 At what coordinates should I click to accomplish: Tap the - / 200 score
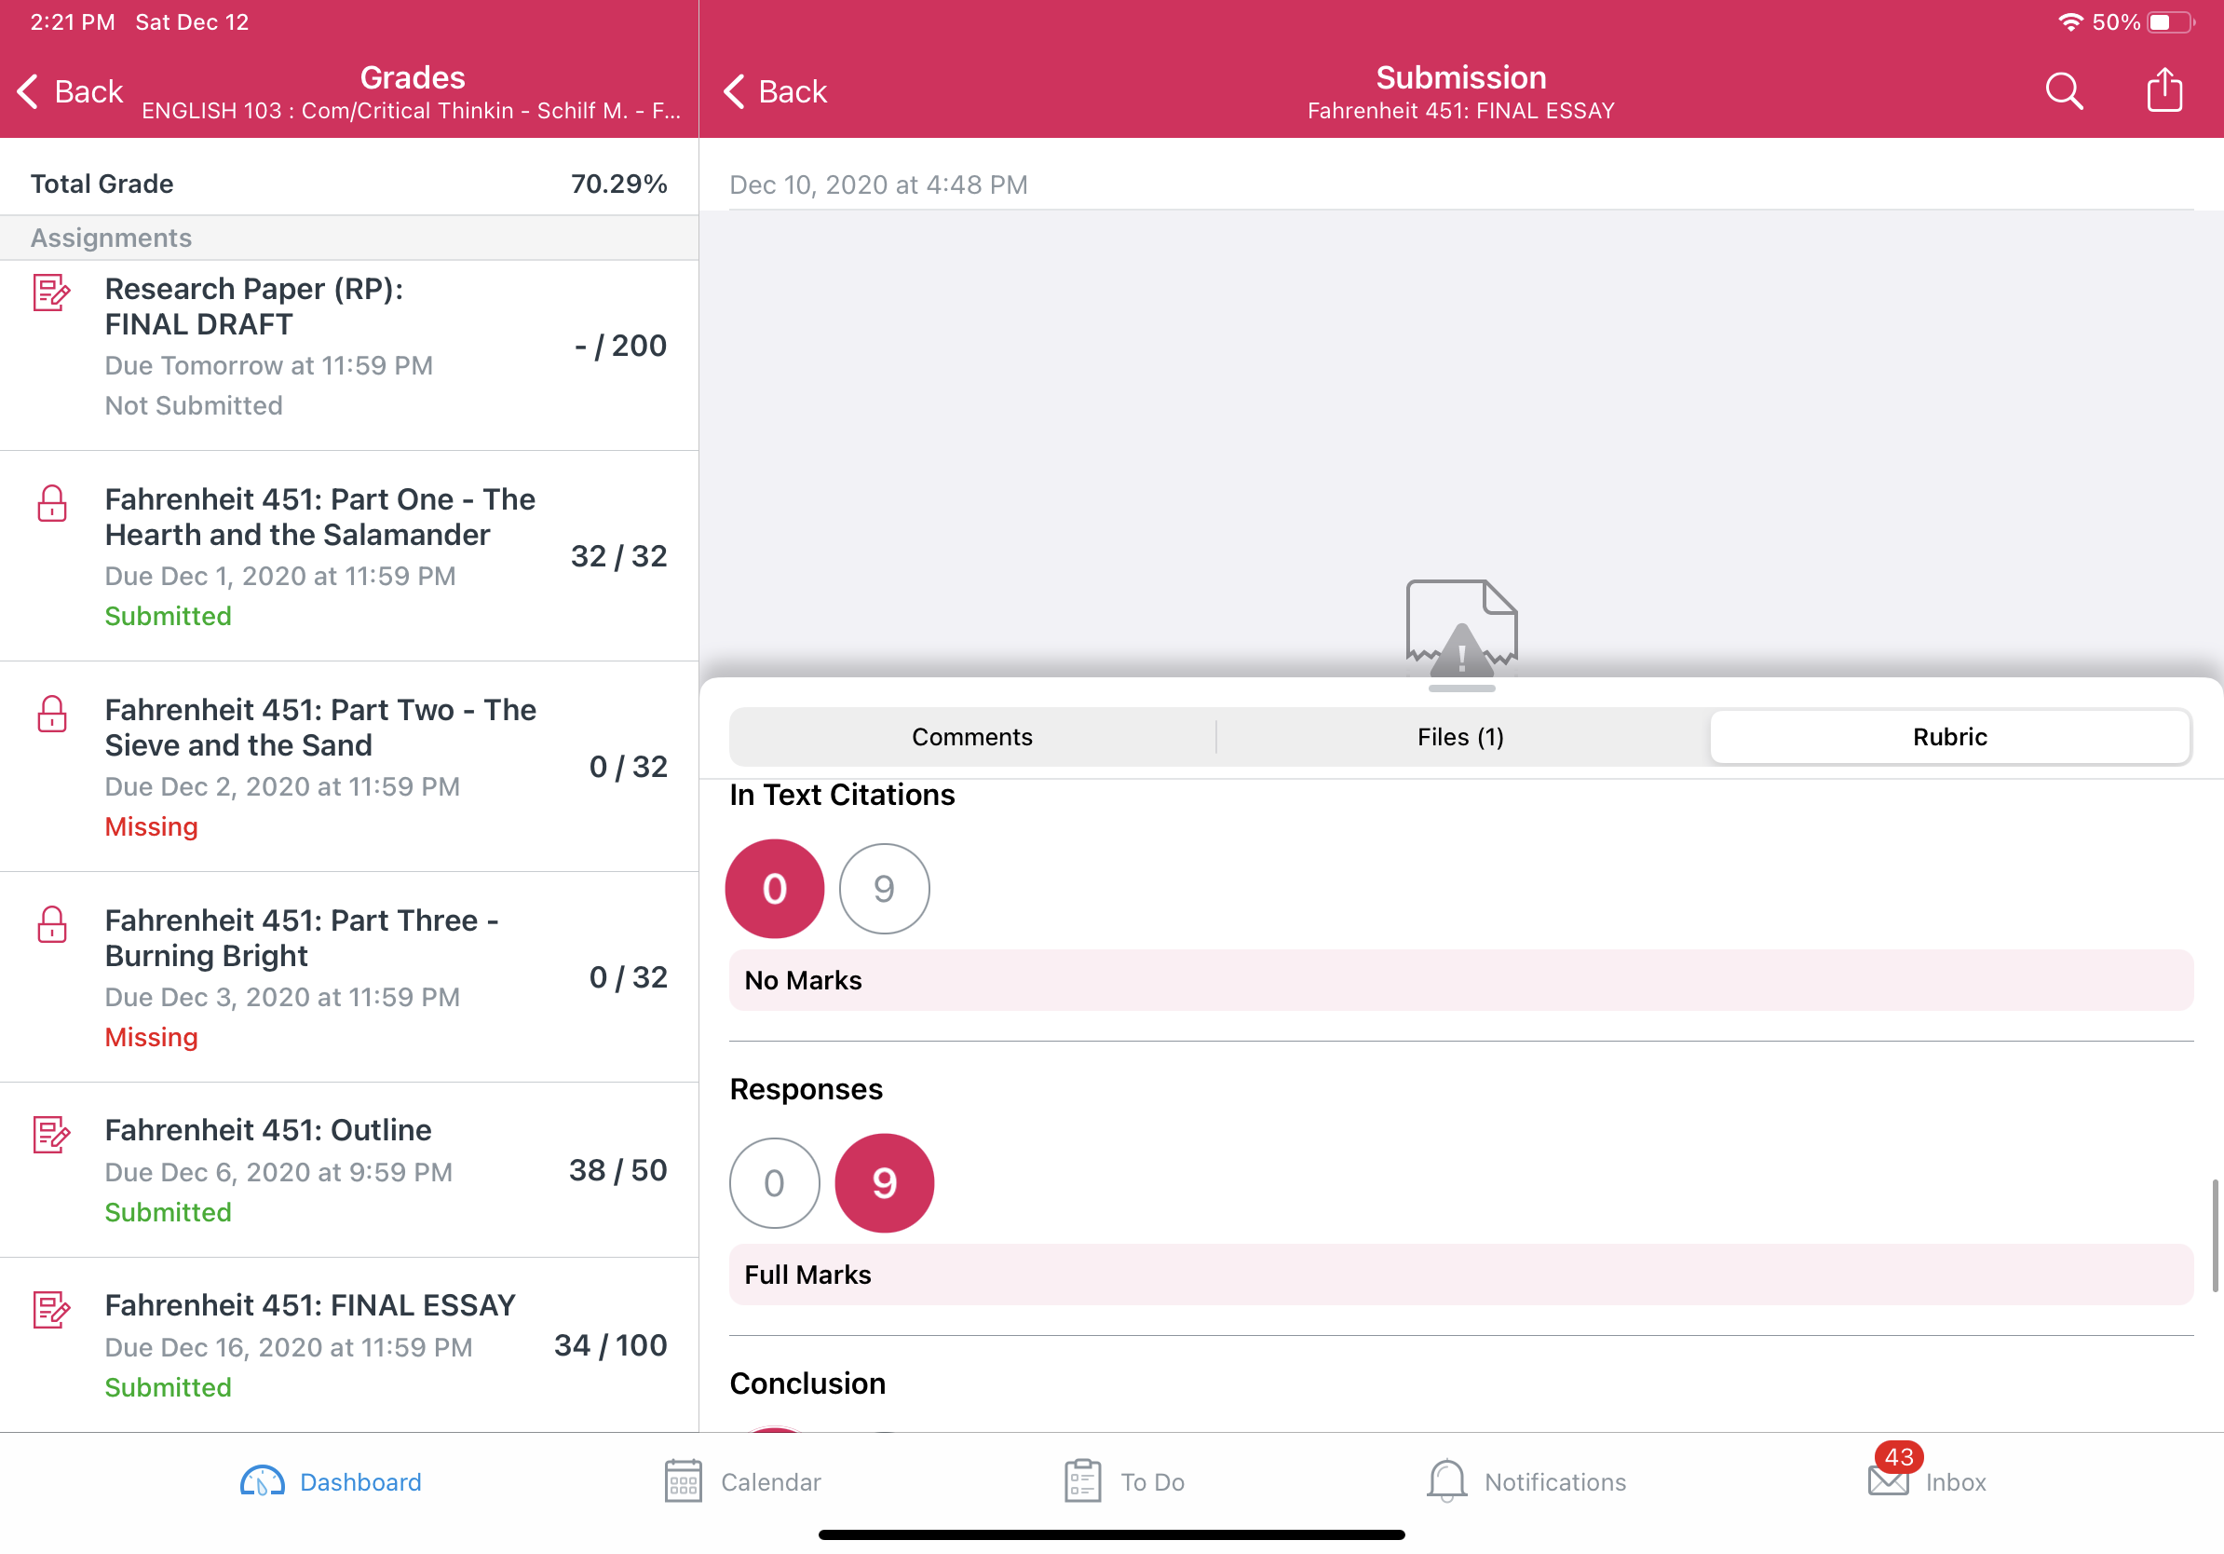[620, 345]
